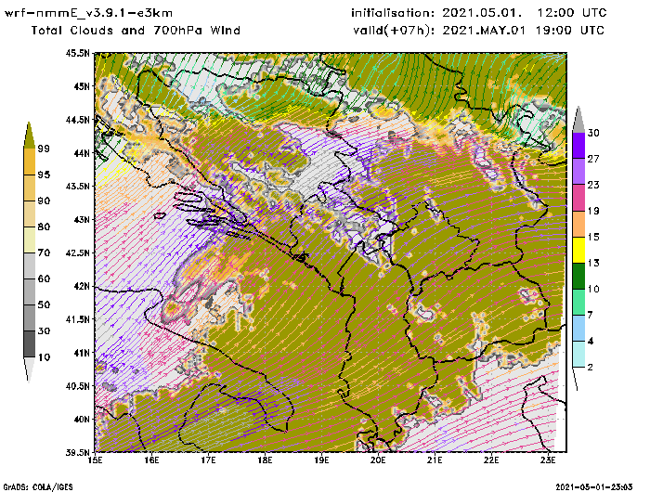Click the gray above-30 wind legend triangle

(578, 120)
